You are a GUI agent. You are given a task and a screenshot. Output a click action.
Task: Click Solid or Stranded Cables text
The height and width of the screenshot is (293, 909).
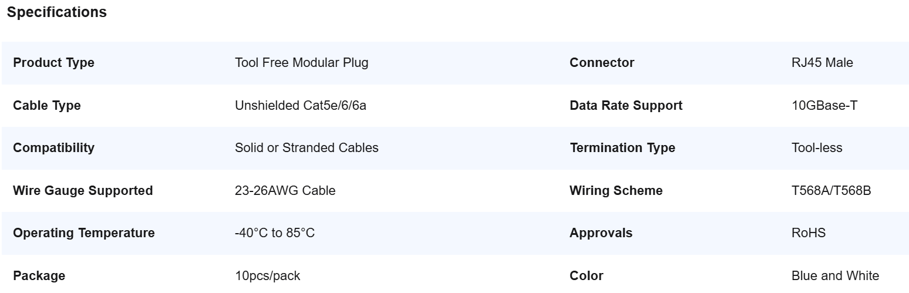click(307, 148)
